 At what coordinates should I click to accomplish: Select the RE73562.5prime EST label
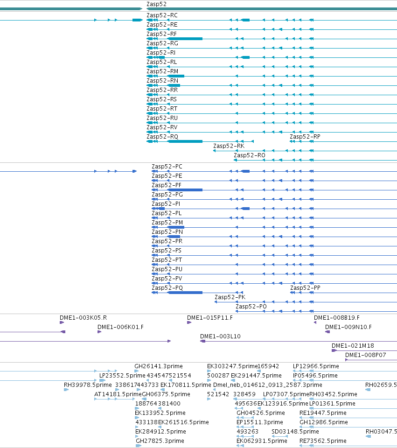tap(323, 441)
